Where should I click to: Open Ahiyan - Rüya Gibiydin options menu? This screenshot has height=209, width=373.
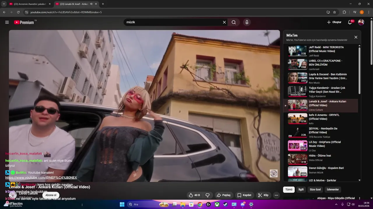pyautogui.click(x=360, y=199)
